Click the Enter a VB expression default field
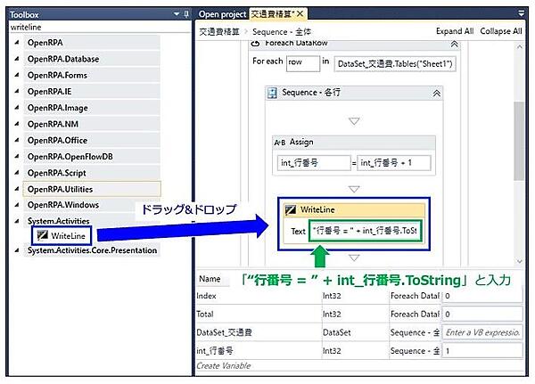This screenshot has width=535, height=384. [482, 332]
